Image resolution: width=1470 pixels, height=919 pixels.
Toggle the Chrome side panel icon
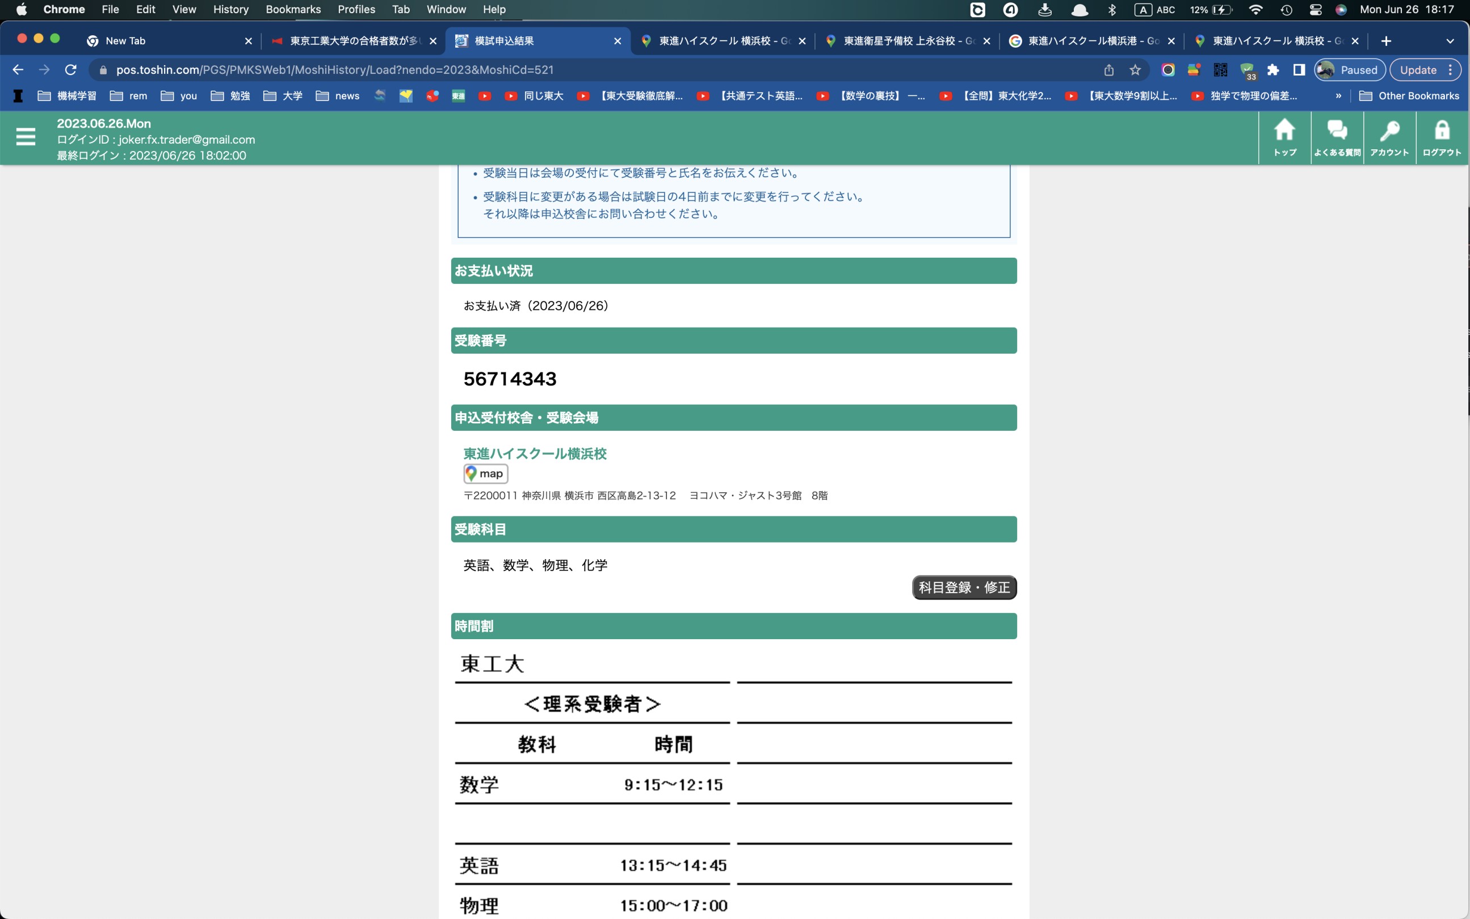click(x=1299, y=70)
